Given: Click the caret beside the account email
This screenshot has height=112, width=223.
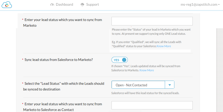Looking at the screenshot, I should (x=219, y=5).
